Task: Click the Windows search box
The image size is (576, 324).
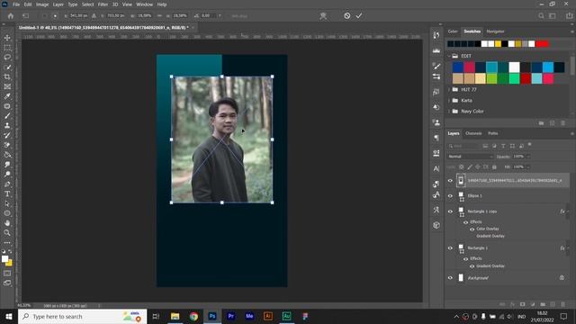Action: coord(82,316)
